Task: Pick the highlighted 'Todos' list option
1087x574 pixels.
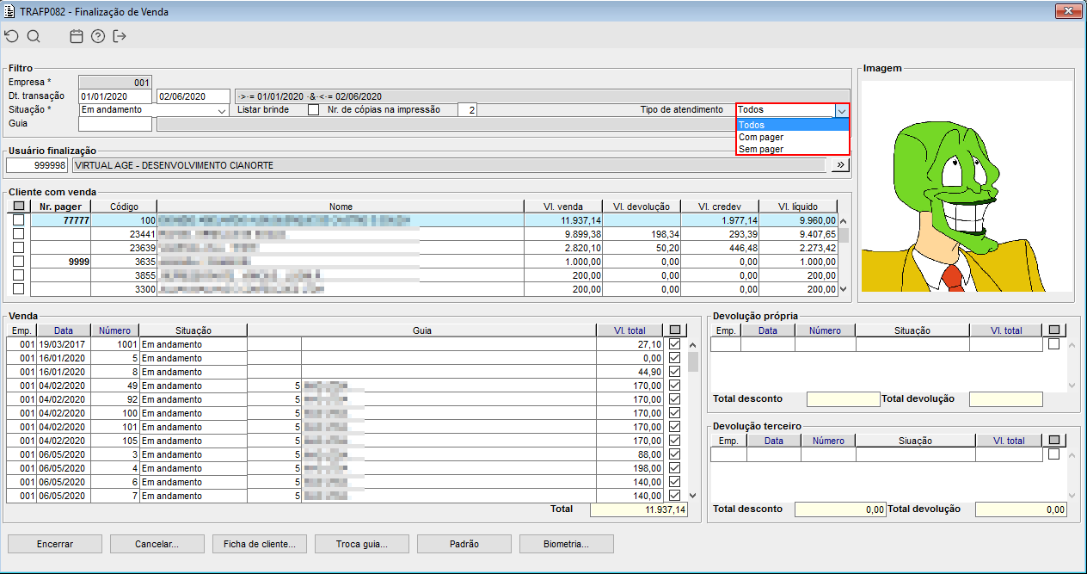Action: (x=752, y=125)
